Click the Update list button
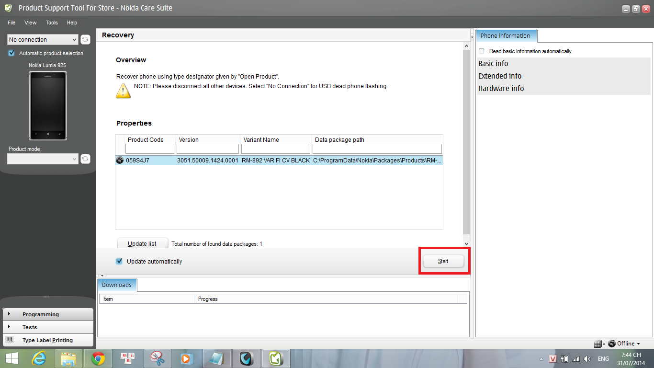Viewport: 654px width, 368px height. coord(142,243)
